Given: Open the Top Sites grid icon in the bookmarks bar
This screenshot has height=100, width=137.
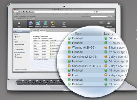Looking at the screenshot, I should pos(20,14).
